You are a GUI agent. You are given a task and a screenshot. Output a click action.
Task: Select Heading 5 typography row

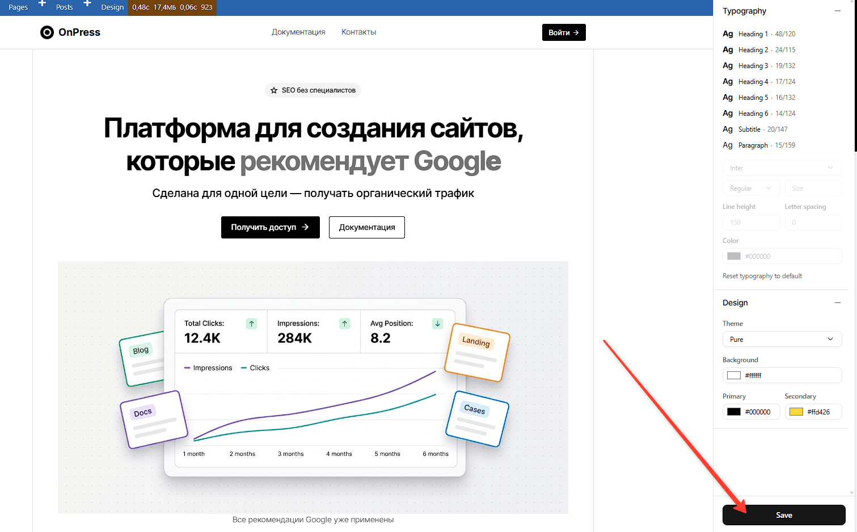point(759,98)
